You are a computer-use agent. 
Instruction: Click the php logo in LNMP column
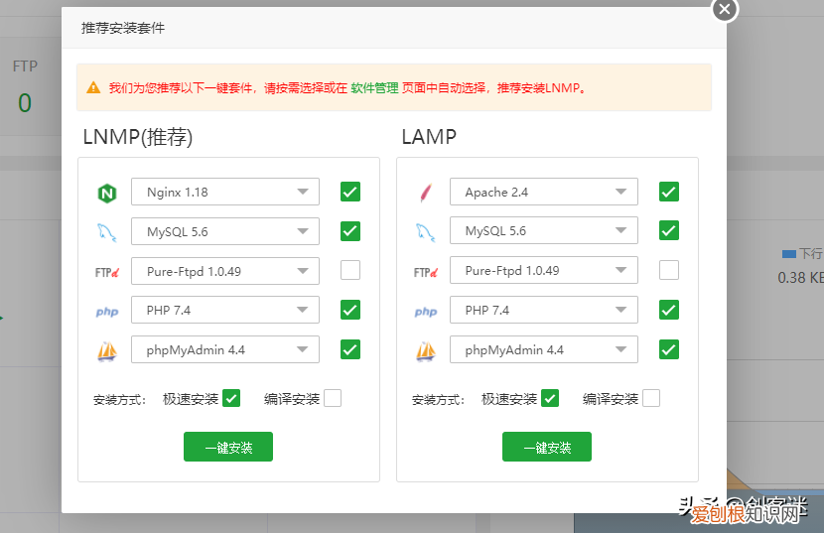(x=107, y=312)
